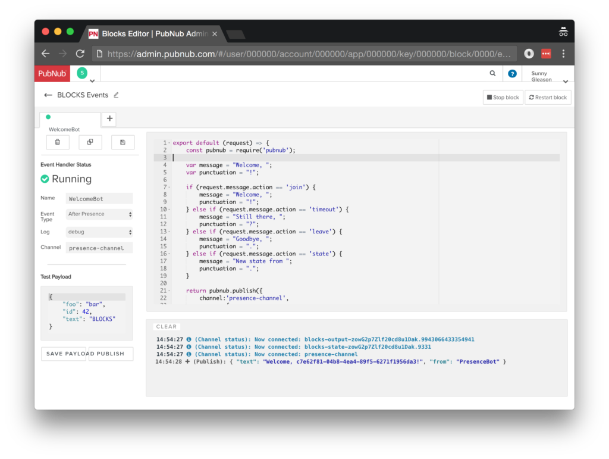Save the event handler with floppy icon
The width and height of the screenshot is (609, 459).
click(x=123, y=142)
